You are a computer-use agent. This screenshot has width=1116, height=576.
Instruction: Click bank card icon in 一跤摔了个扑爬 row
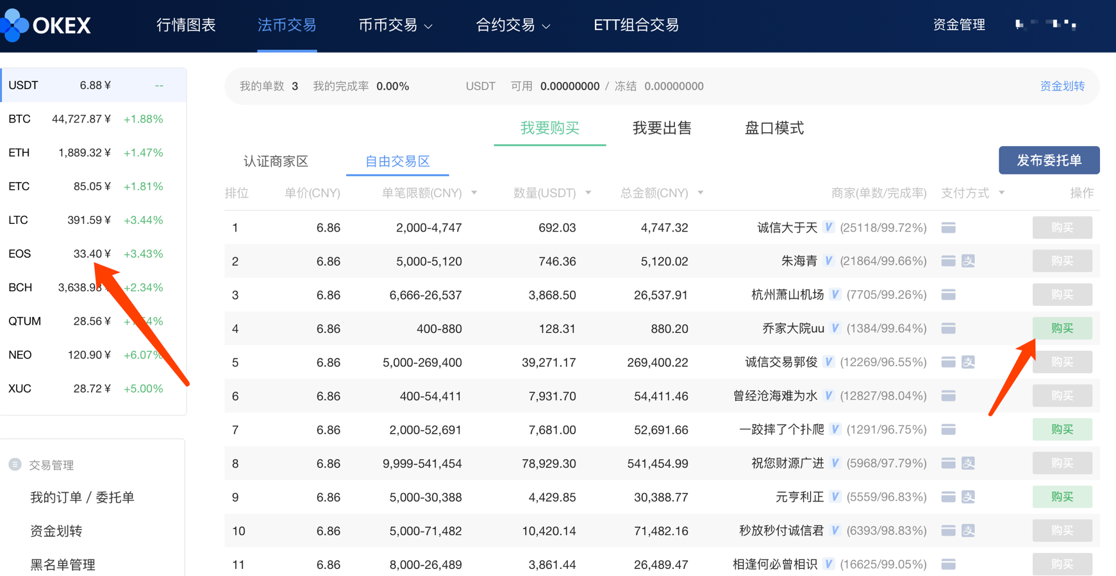pyautogui.click(x=949, y=430)
